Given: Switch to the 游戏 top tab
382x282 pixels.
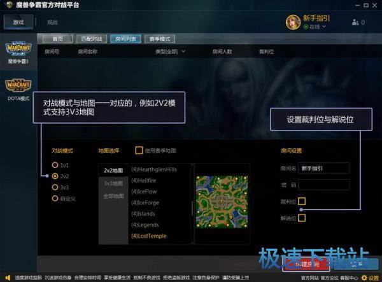Looking at the screenshot, I should 18,22.
